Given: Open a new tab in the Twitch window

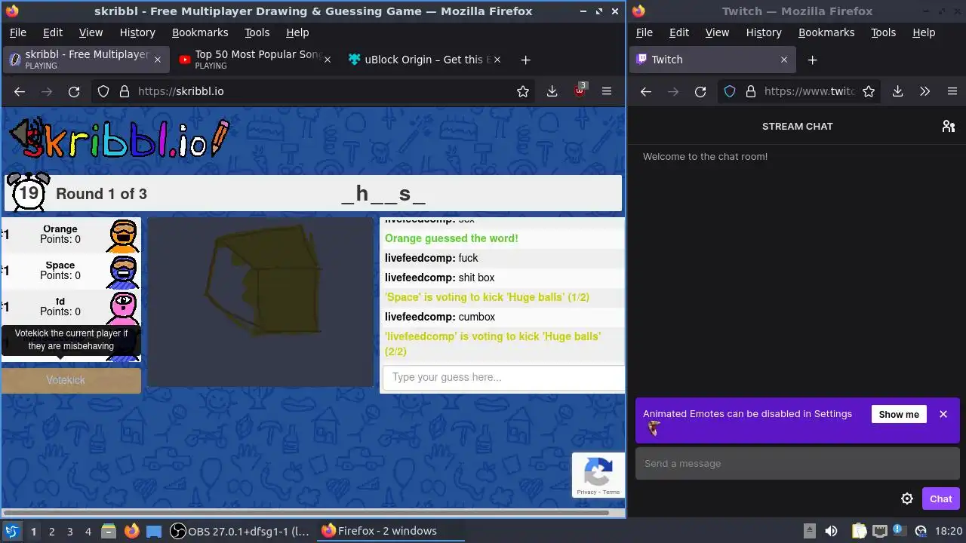Looking at the screenshot, I should click(812, 60).
